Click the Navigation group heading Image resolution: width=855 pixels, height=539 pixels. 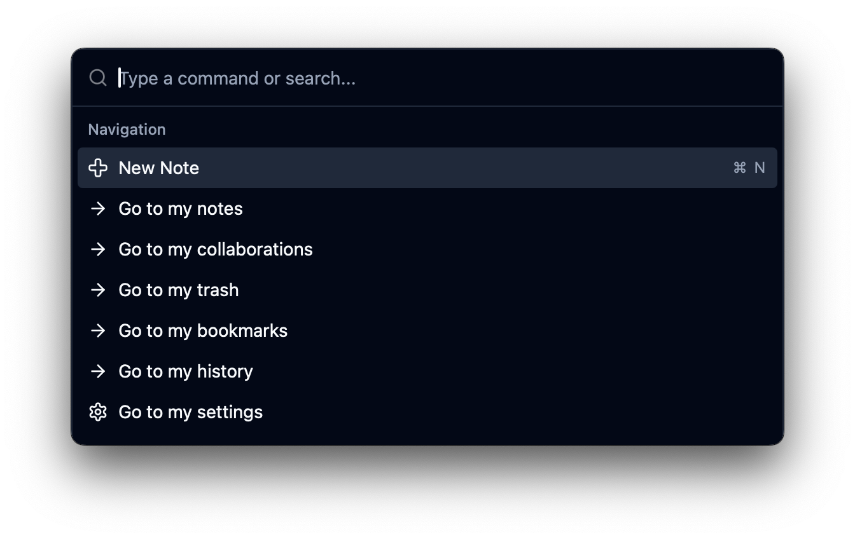[127, 130]
